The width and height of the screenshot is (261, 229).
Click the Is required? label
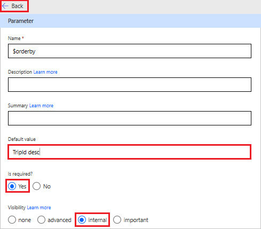click(20, 174)
